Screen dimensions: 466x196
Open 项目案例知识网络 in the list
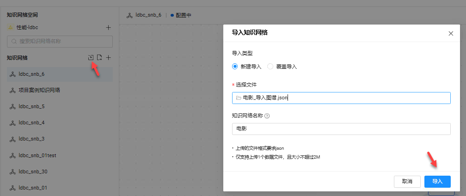point(60,90)
